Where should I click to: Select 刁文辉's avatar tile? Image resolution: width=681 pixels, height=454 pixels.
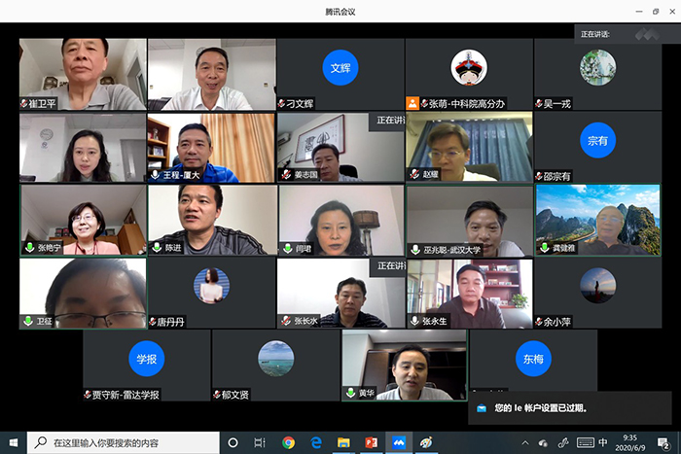[340, 74]
